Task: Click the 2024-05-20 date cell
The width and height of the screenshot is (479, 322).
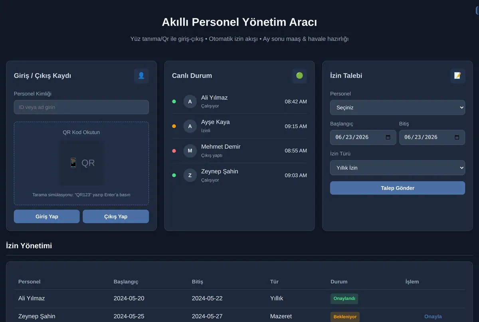Action: click(129, 298)
